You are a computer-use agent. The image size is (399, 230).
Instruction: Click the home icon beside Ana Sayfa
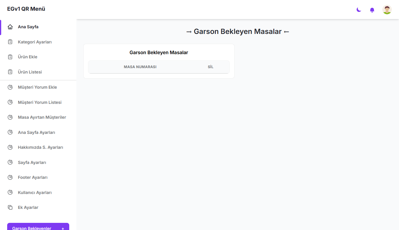point(10,27)
